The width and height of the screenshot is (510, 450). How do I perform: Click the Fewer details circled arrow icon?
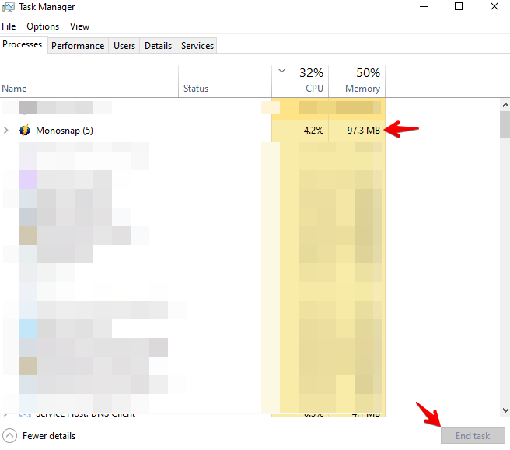(x=10, y=435)
